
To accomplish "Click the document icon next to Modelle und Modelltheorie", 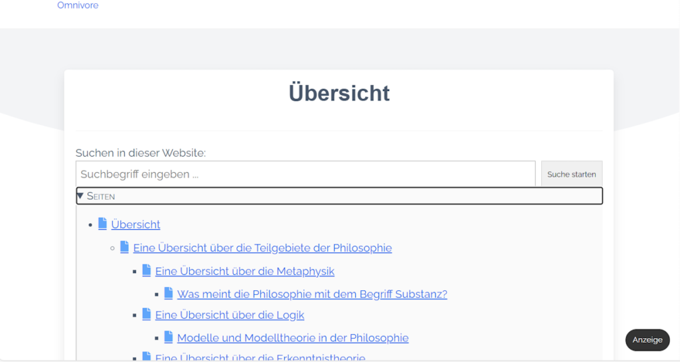I will [169, 337].
